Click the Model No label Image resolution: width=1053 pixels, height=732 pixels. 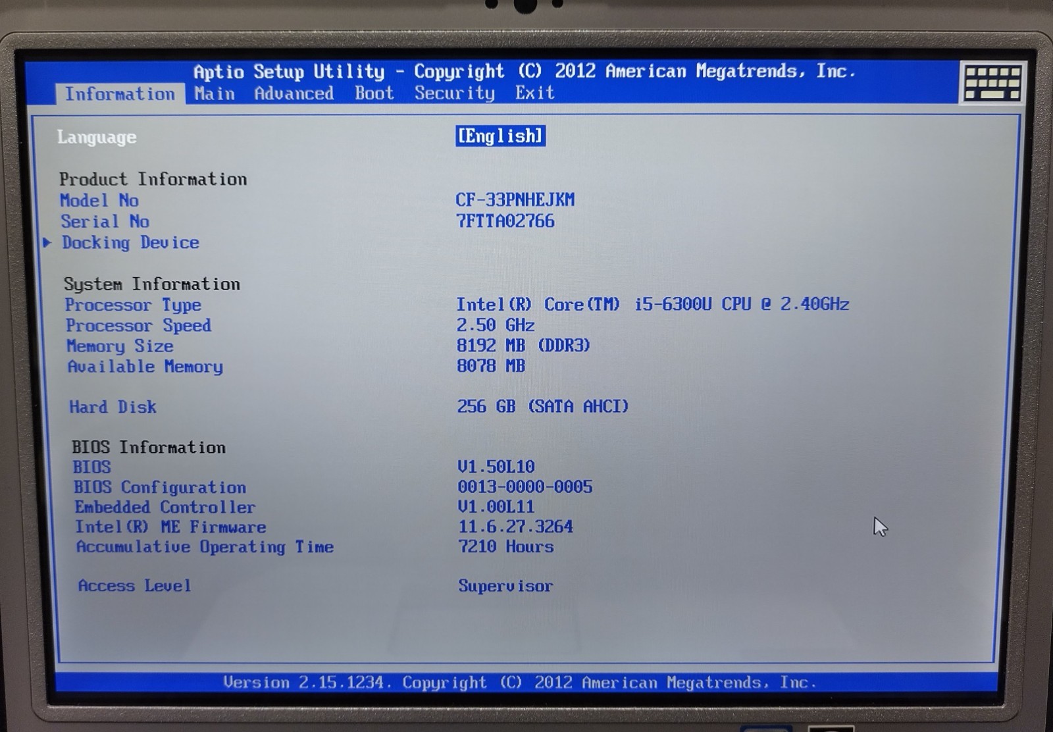point(99,200)
